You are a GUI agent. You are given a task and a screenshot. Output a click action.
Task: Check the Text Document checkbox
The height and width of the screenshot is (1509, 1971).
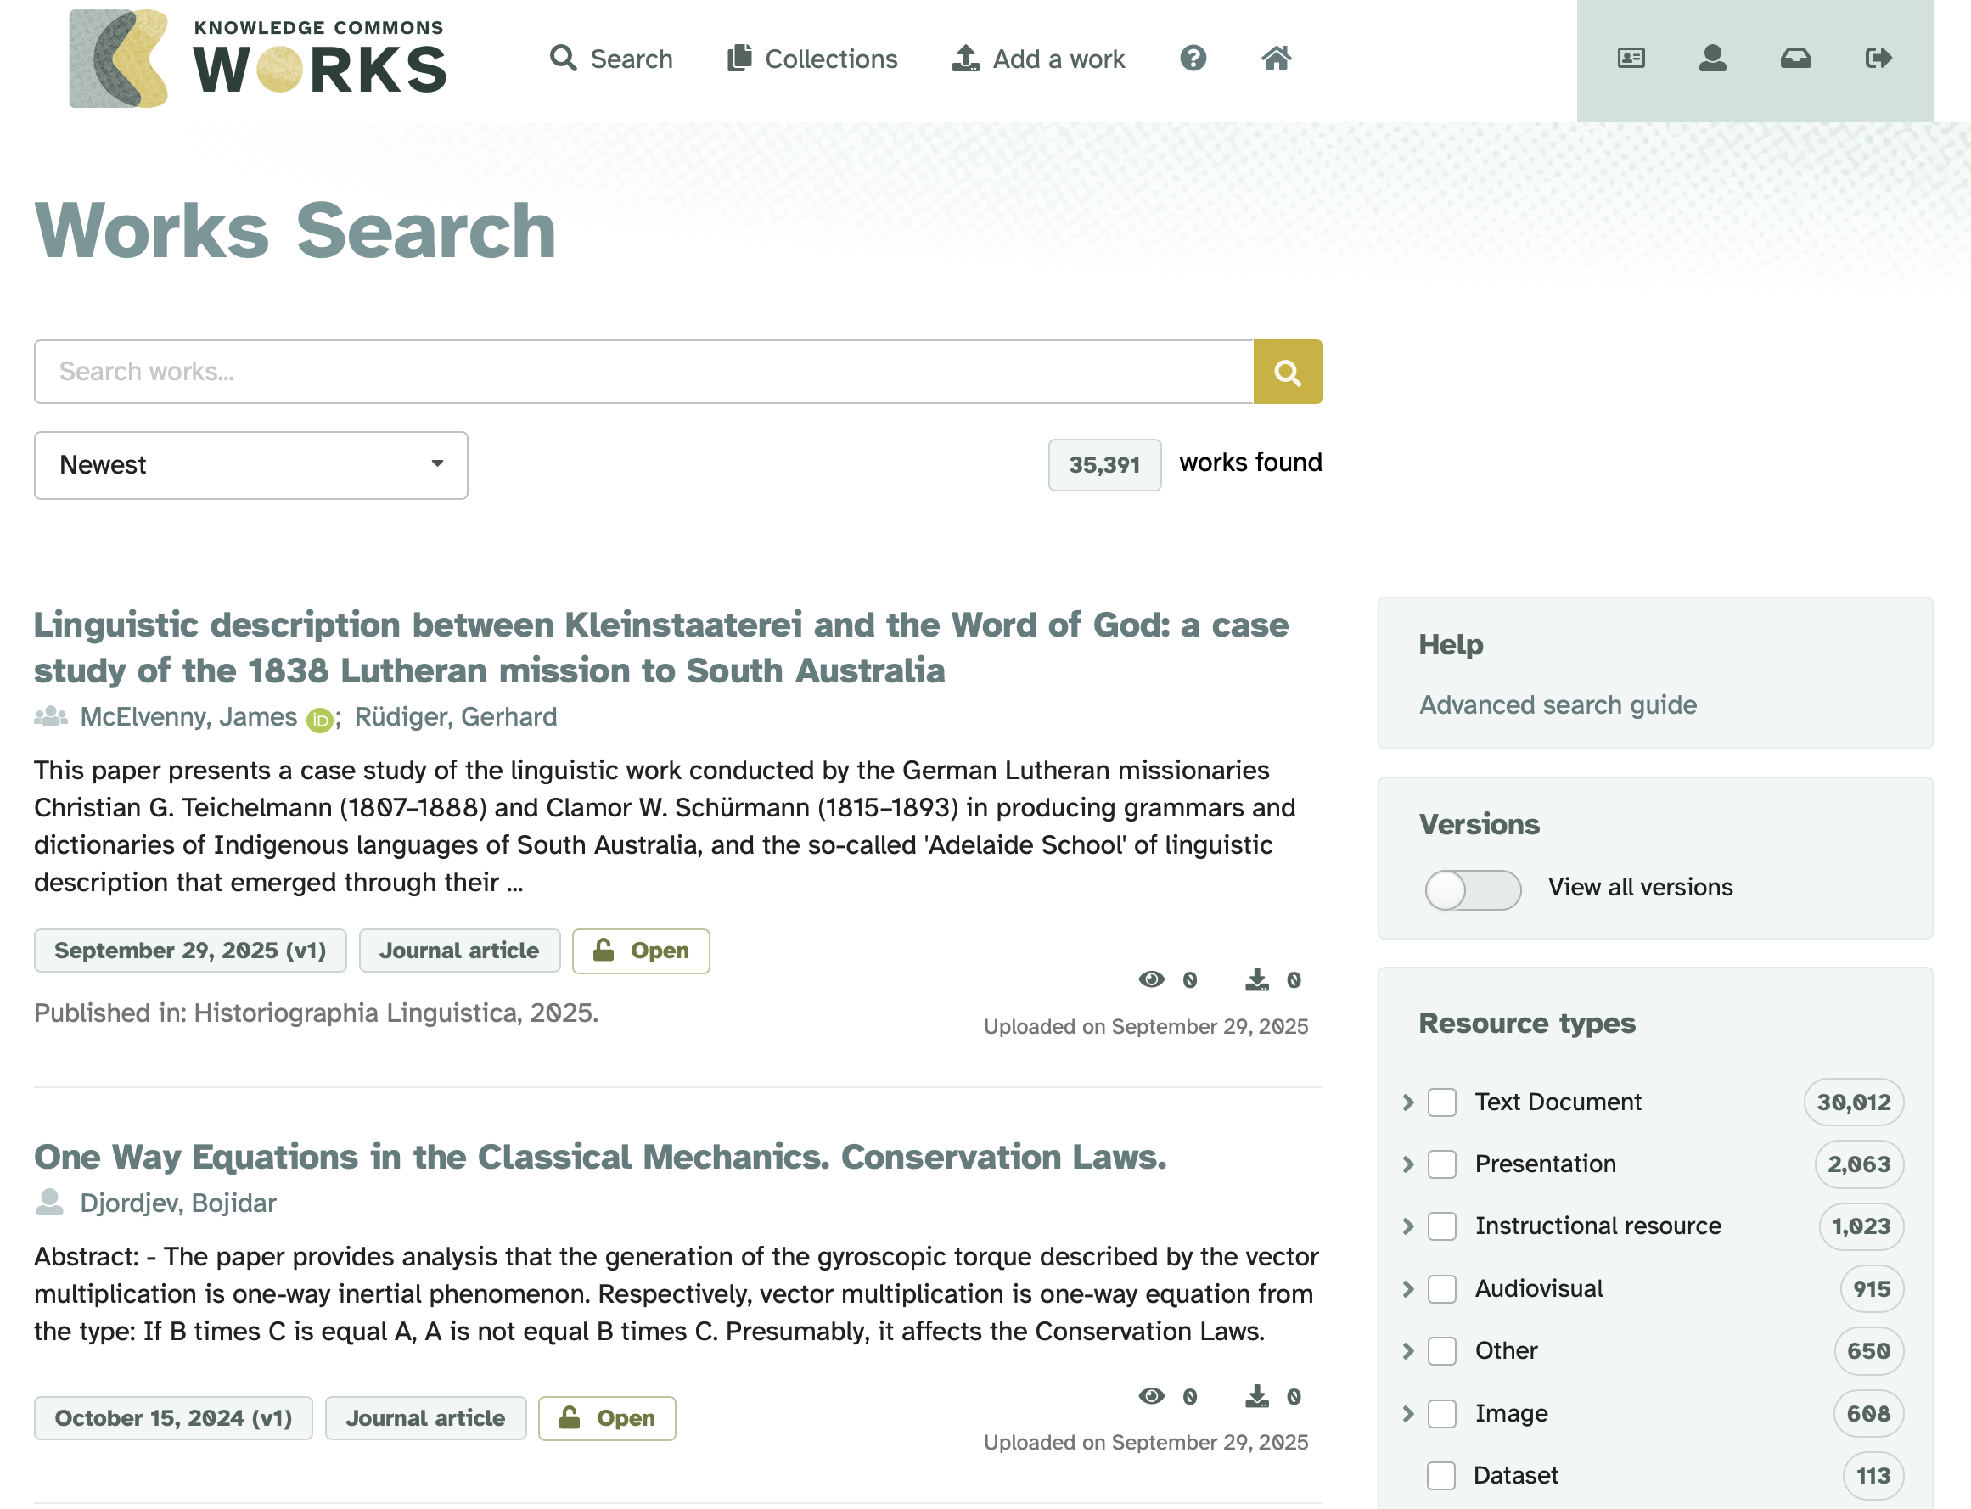click(x=1441, y=1102)
